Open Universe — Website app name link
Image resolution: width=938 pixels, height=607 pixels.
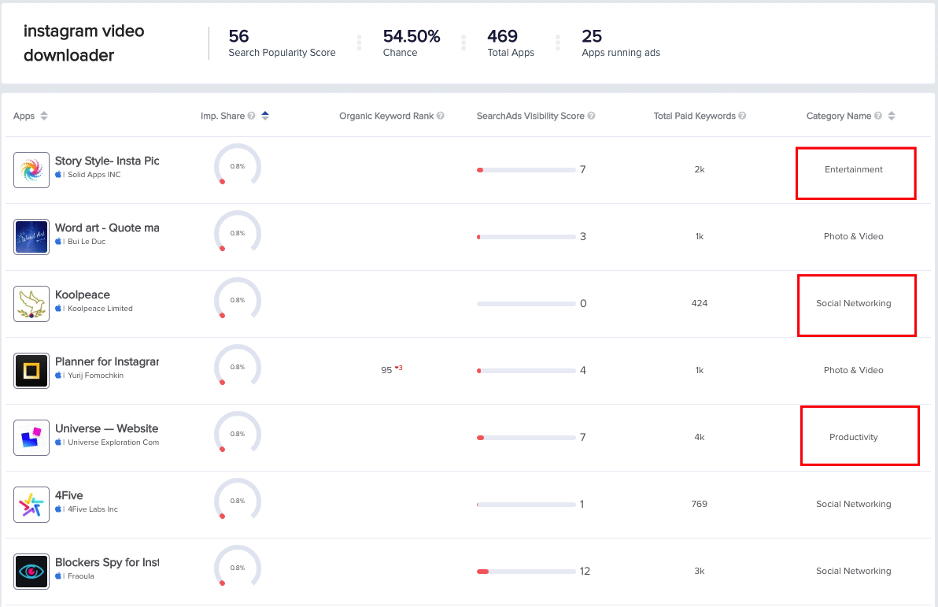coord(106,428)
